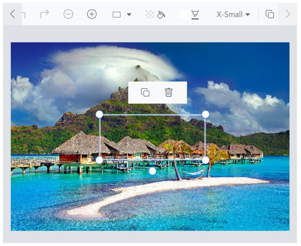Screen dimensions: 301x246
Task: Select the rectangle shape tool icon
Action: coord(116,15)
